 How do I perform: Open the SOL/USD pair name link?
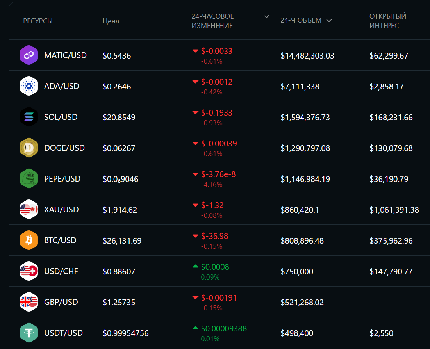pos(61,117)
